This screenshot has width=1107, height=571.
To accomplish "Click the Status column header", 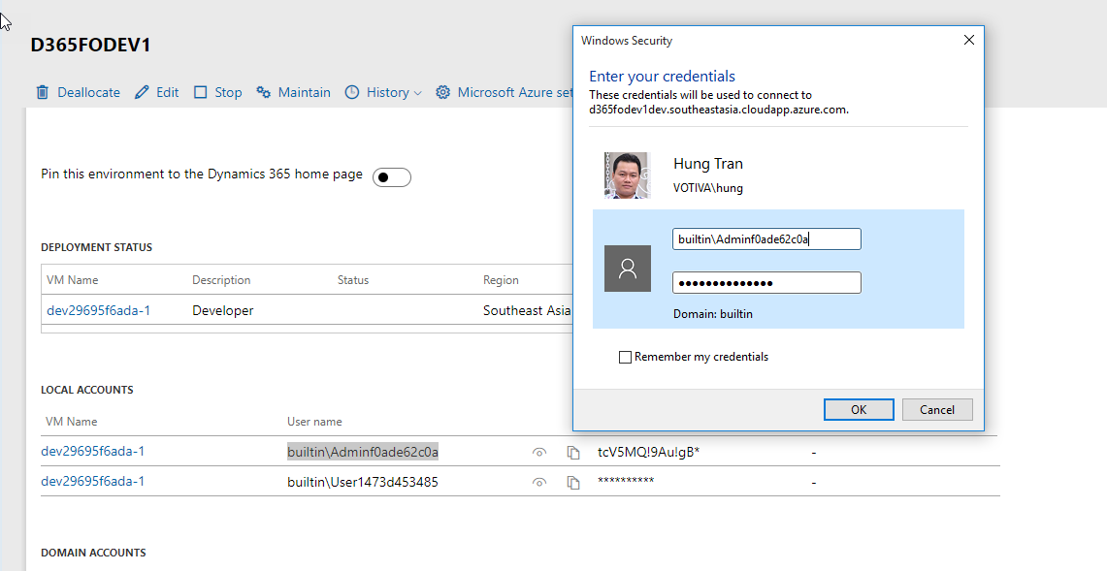I will tap(353, 280).
